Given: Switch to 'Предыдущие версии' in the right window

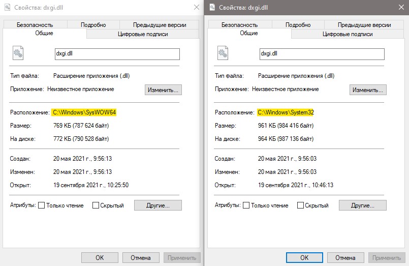Looking at the screenshot, I should 364,25.
